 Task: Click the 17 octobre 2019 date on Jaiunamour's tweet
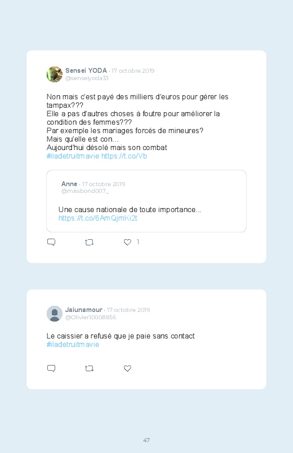click(128, 310)
